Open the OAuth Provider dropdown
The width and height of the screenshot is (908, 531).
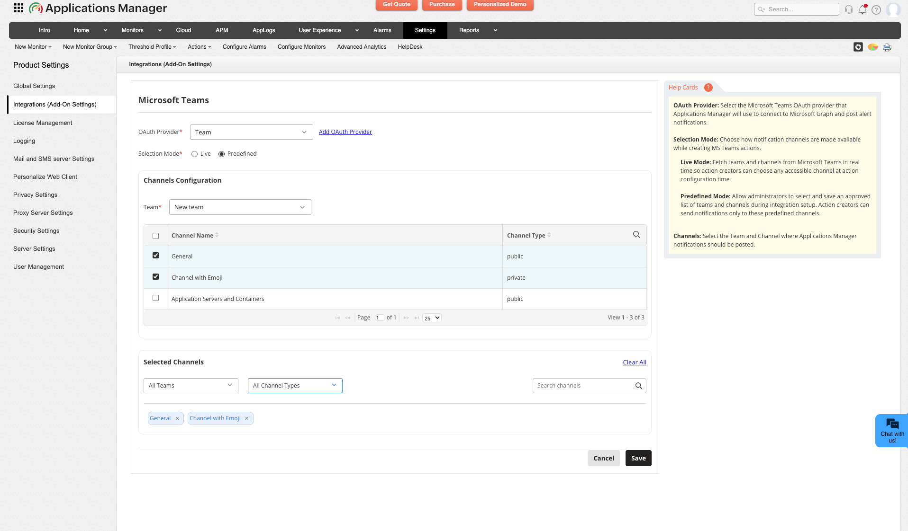click(x=251, y=132)
